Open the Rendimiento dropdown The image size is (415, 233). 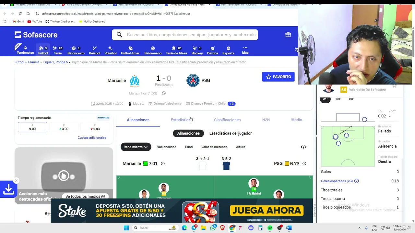tap(136, 147)
